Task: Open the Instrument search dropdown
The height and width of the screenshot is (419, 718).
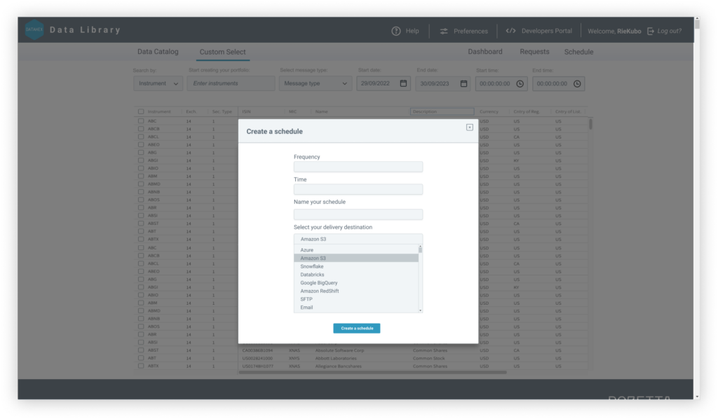Action: tap(158, 83)
